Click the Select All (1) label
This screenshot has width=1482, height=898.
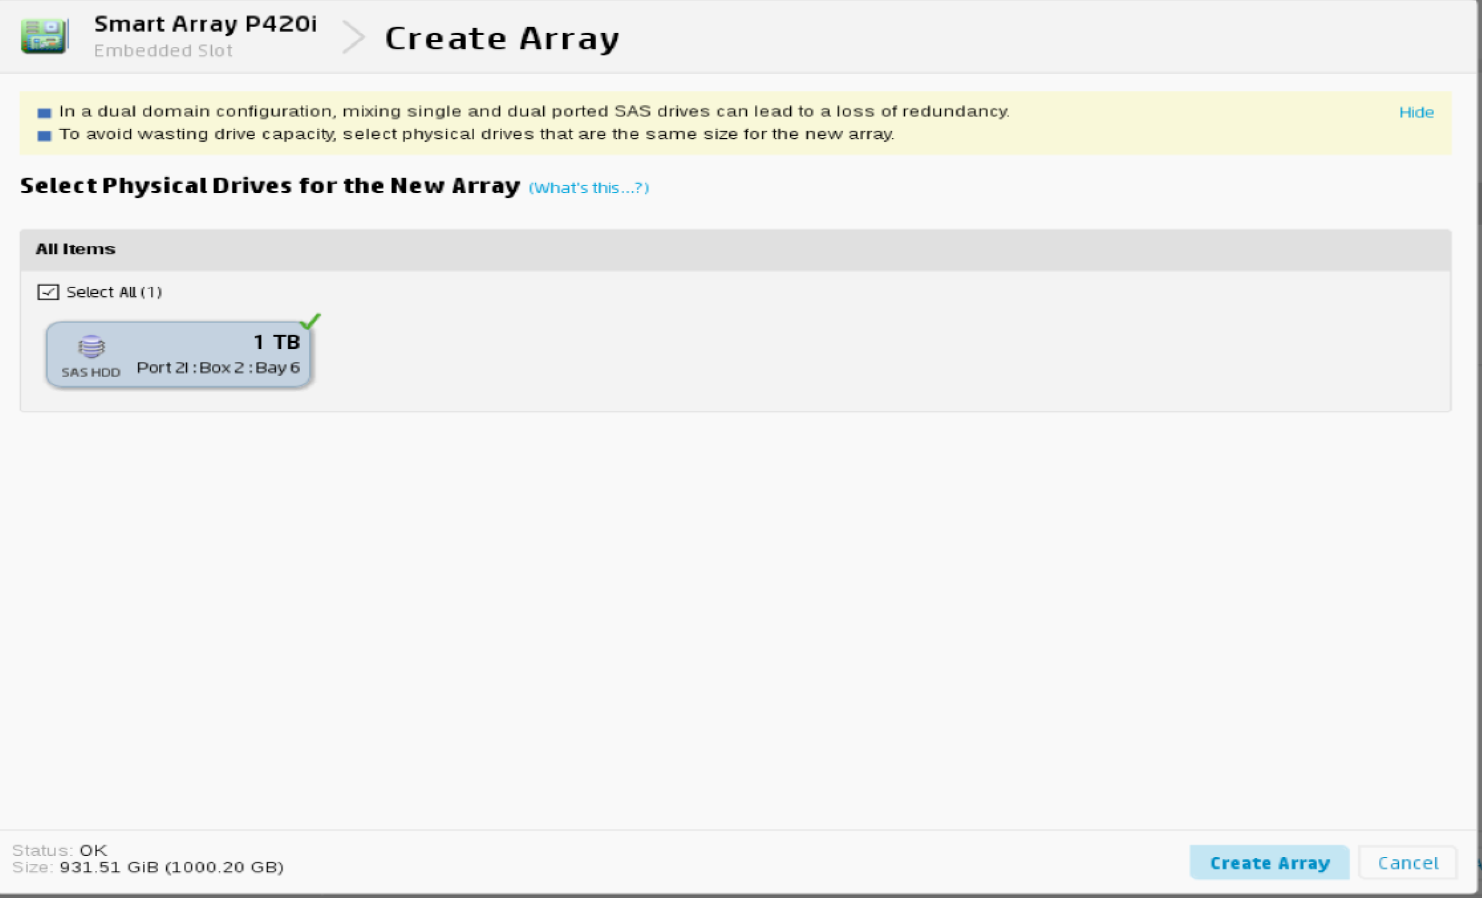click(x=114, y=292)
